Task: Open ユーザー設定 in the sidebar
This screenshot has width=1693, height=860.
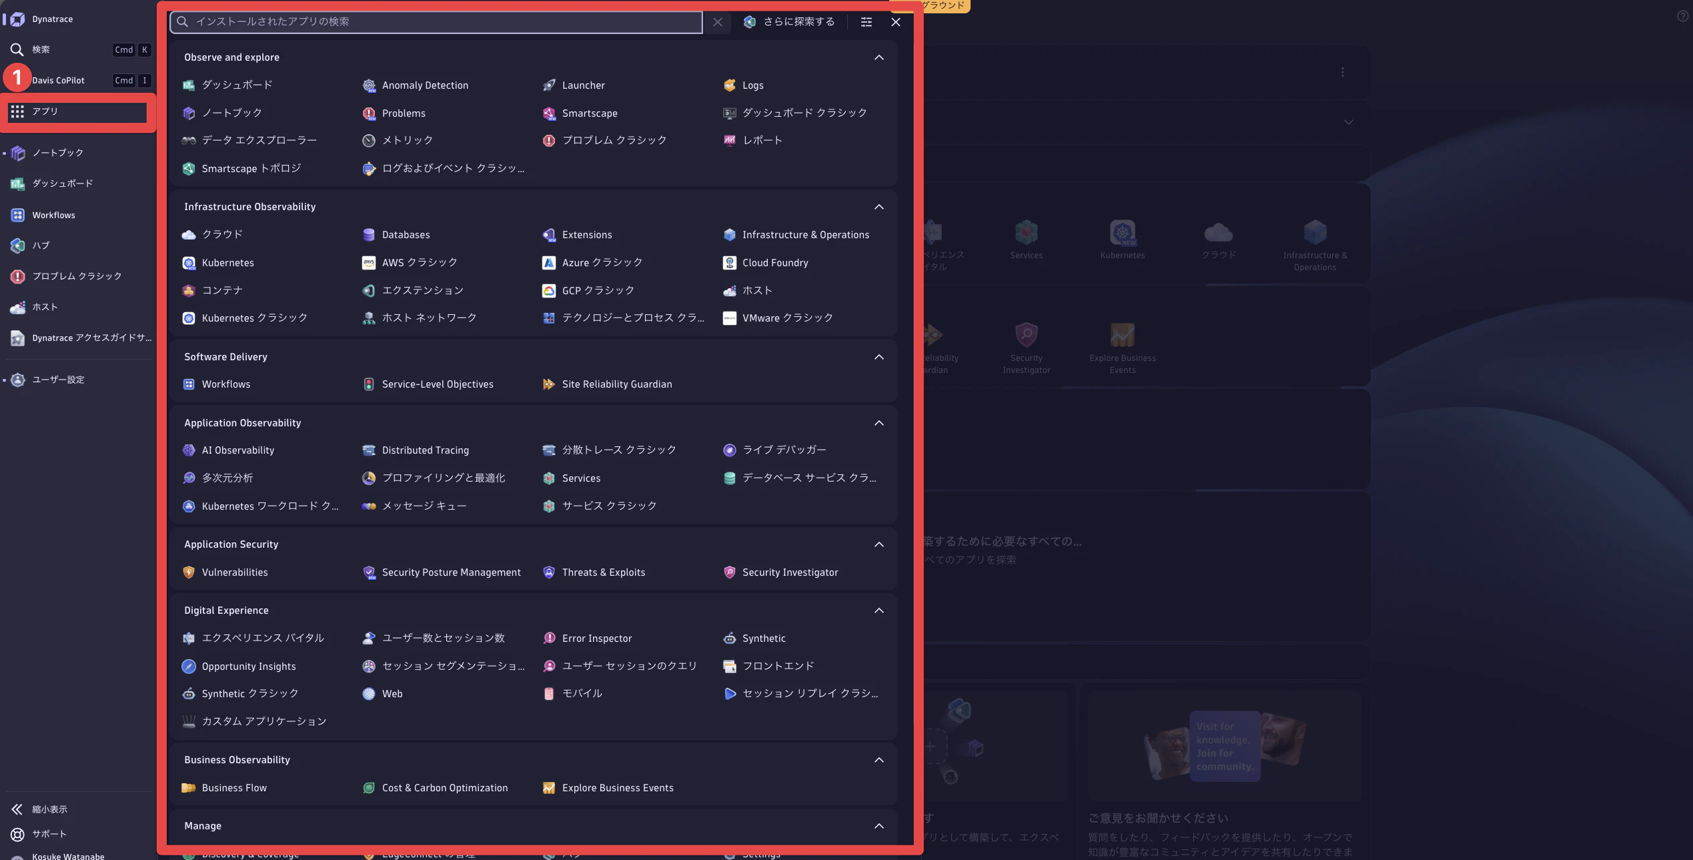Action: (79, 380)
